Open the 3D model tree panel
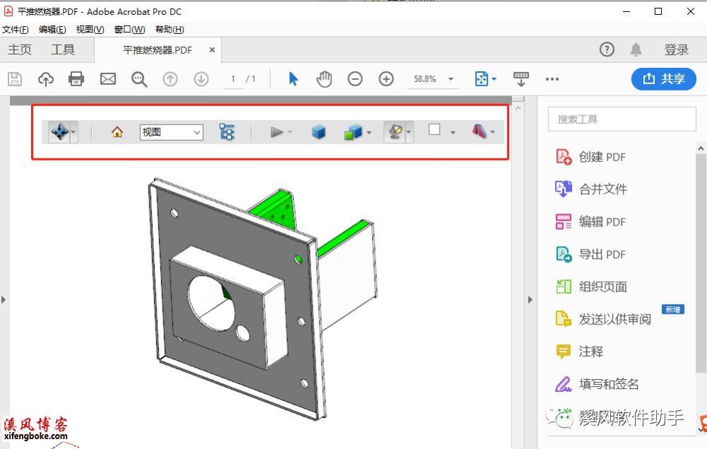Viewport: 707px width, 449px height. (228, 132)
